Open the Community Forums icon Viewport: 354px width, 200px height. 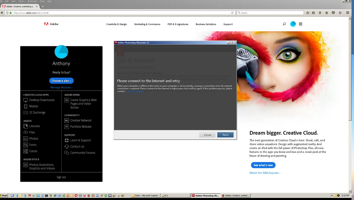point(67,153)
